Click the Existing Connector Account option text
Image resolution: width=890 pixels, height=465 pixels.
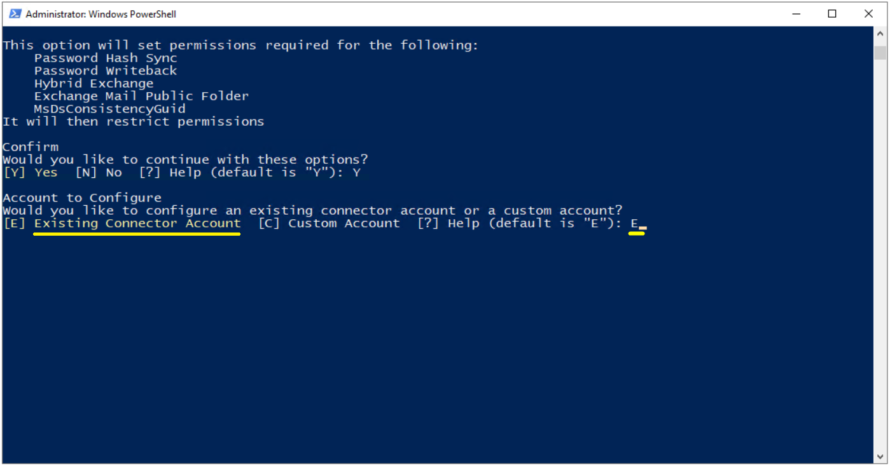pos(137,224)
